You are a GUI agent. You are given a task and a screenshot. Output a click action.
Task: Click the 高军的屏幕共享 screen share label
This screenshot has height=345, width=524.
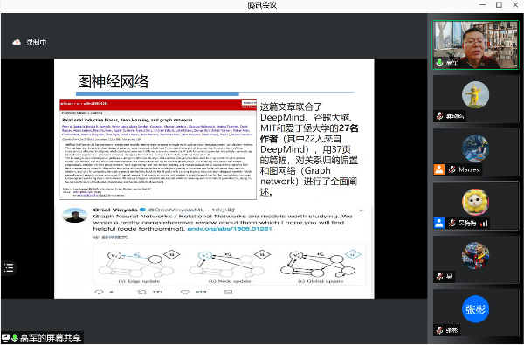point(50,338)
